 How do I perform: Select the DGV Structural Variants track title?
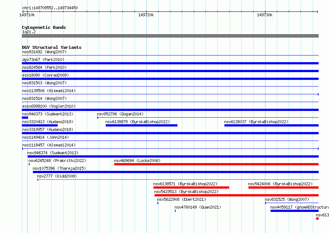(52, 47)
